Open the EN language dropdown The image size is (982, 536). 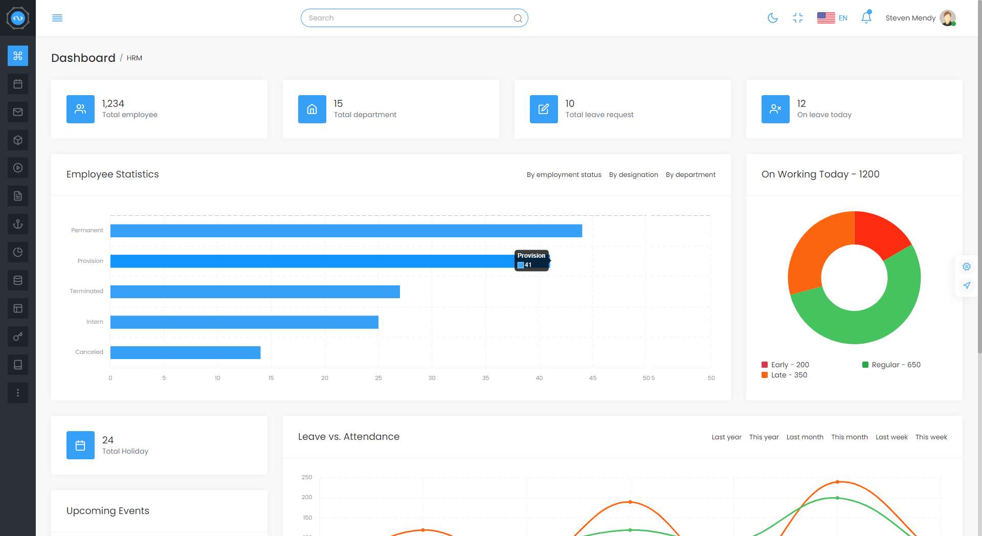(x=832, y=18)
